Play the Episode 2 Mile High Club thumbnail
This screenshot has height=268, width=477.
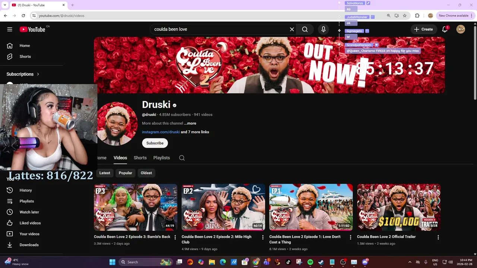pyautogui.click(x=223, y=207)
